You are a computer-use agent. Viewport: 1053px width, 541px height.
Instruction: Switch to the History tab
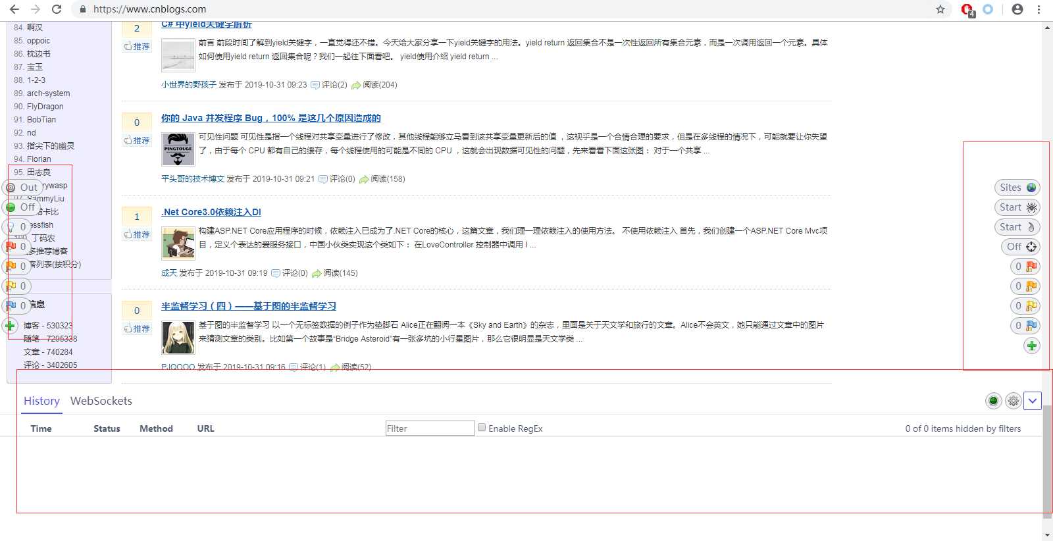point(41,401)
